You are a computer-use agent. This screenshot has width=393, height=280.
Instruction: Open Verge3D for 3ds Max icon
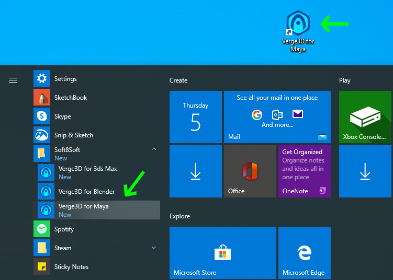[46, 172]
